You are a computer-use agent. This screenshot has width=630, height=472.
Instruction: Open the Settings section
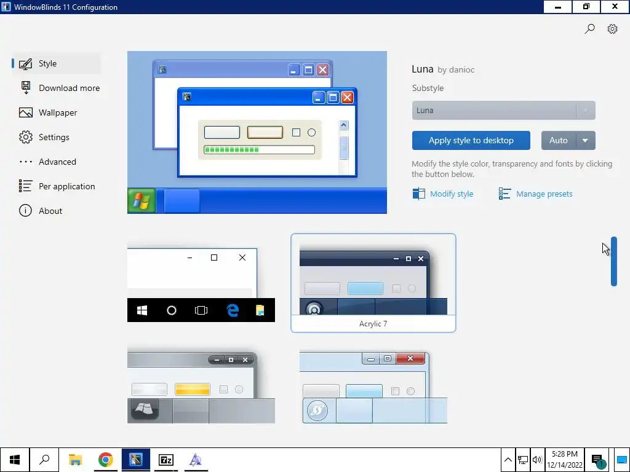(x=54, y=137)
